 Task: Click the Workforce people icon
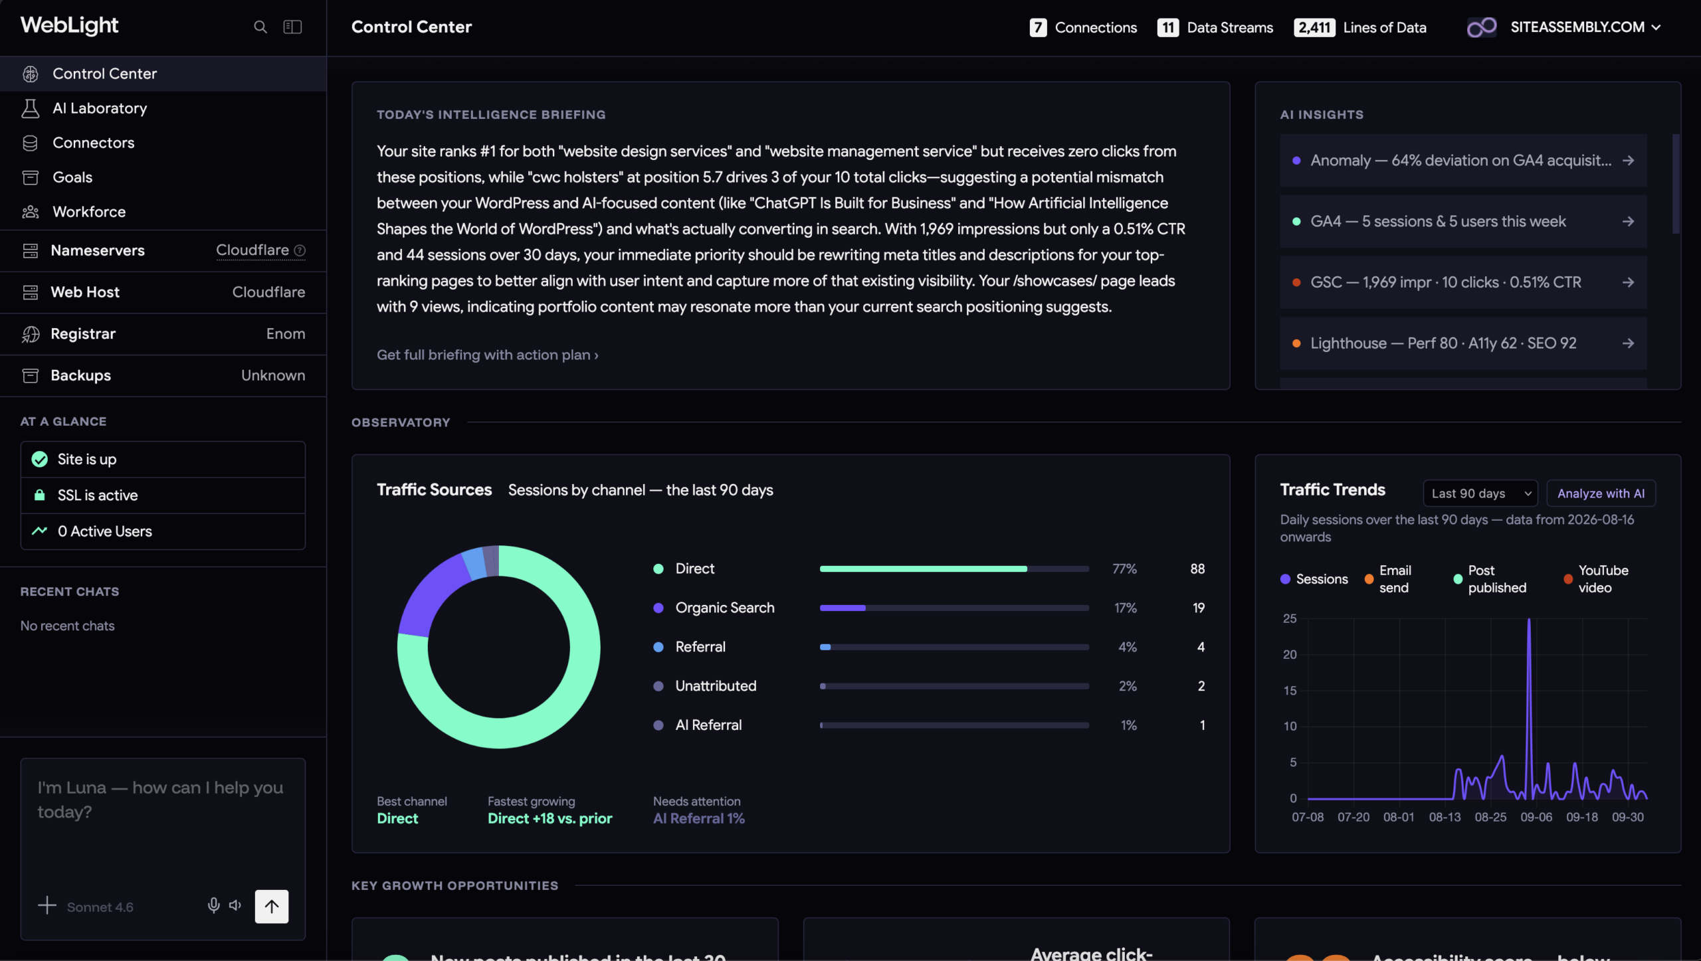coord(31,212)
